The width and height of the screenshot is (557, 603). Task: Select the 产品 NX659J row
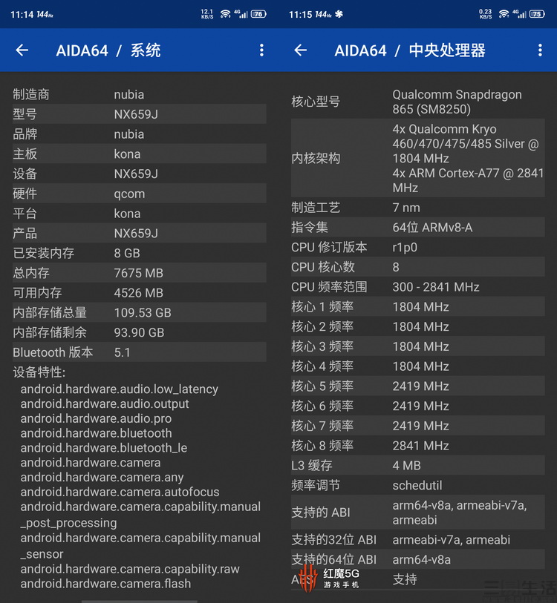tap(140, 233)
